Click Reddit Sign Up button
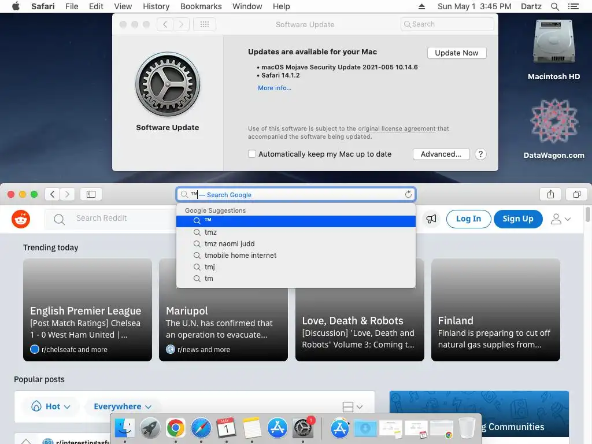 518,219
